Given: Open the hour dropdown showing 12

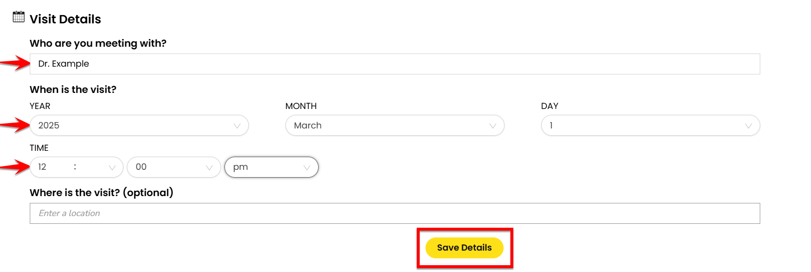Looking at the screenshot, I should pyautogui.click(x=77, y=167).
